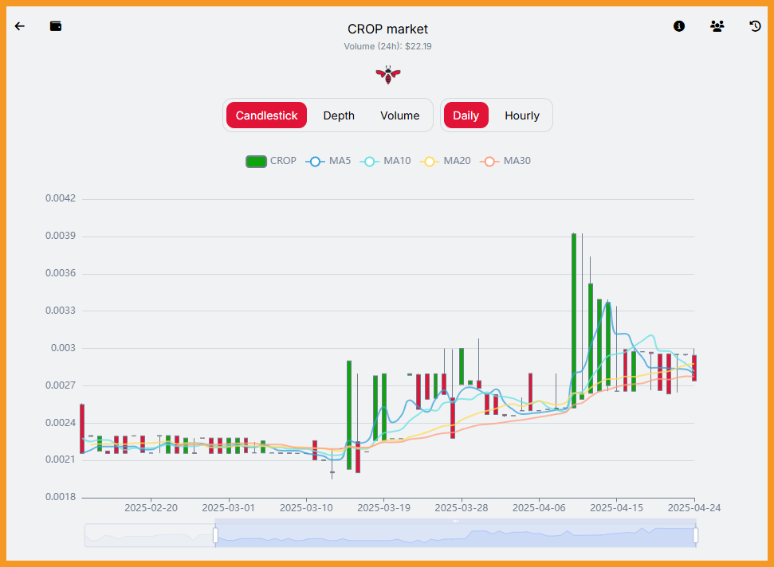Toggle the MA30 line in legend
This screenshot has height=567, width=774.
pyautogui.click(x=505, y=161)
